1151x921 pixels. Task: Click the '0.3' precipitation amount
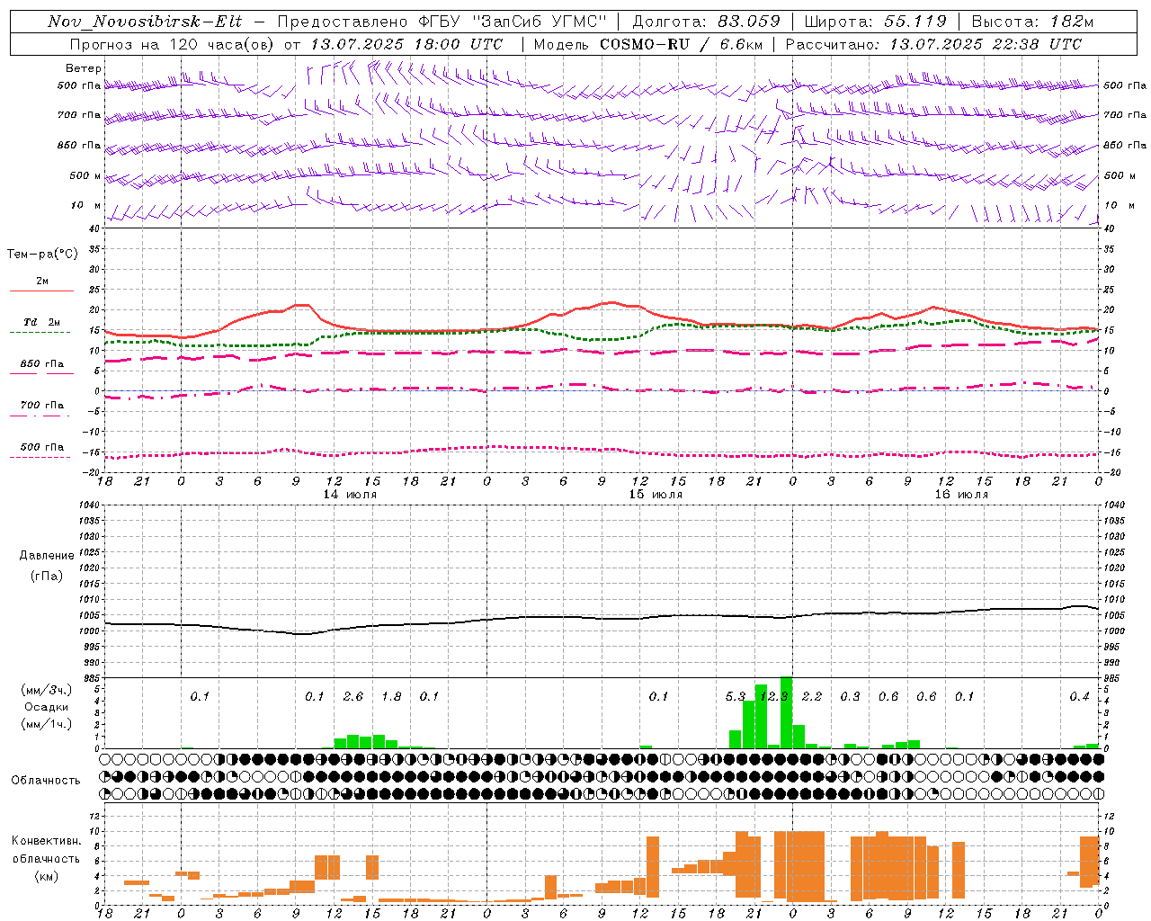coord(850,696)
